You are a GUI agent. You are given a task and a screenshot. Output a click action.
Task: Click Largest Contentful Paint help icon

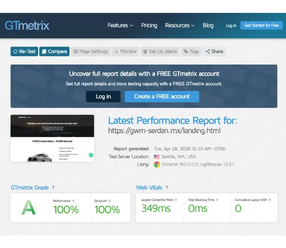click(x=176, y=200)
